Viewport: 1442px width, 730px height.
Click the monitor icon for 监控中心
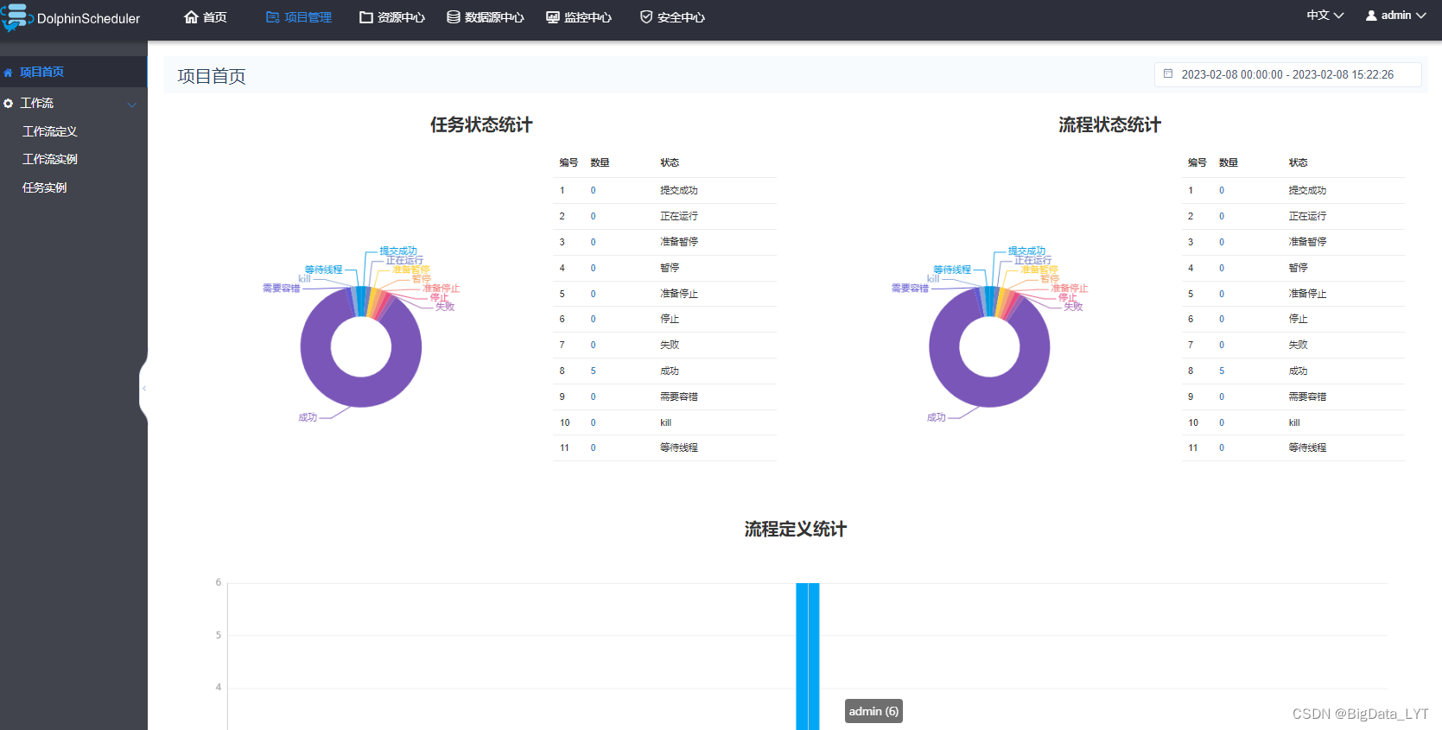[x=553, y=17]
